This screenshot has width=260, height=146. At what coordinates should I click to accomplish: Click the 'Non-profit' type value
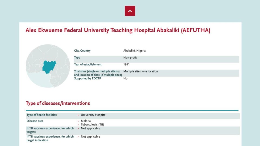(x=130, y=58)
